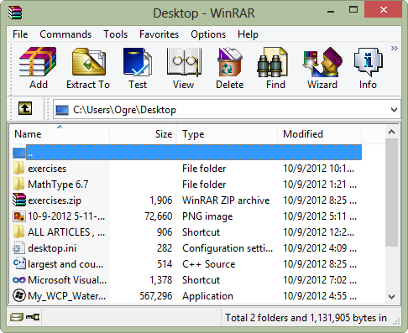Viewport: 408px width, 333px height.
Task: Click the C:\Users\Ogre\Desktop path field
Action: [227, 110]
